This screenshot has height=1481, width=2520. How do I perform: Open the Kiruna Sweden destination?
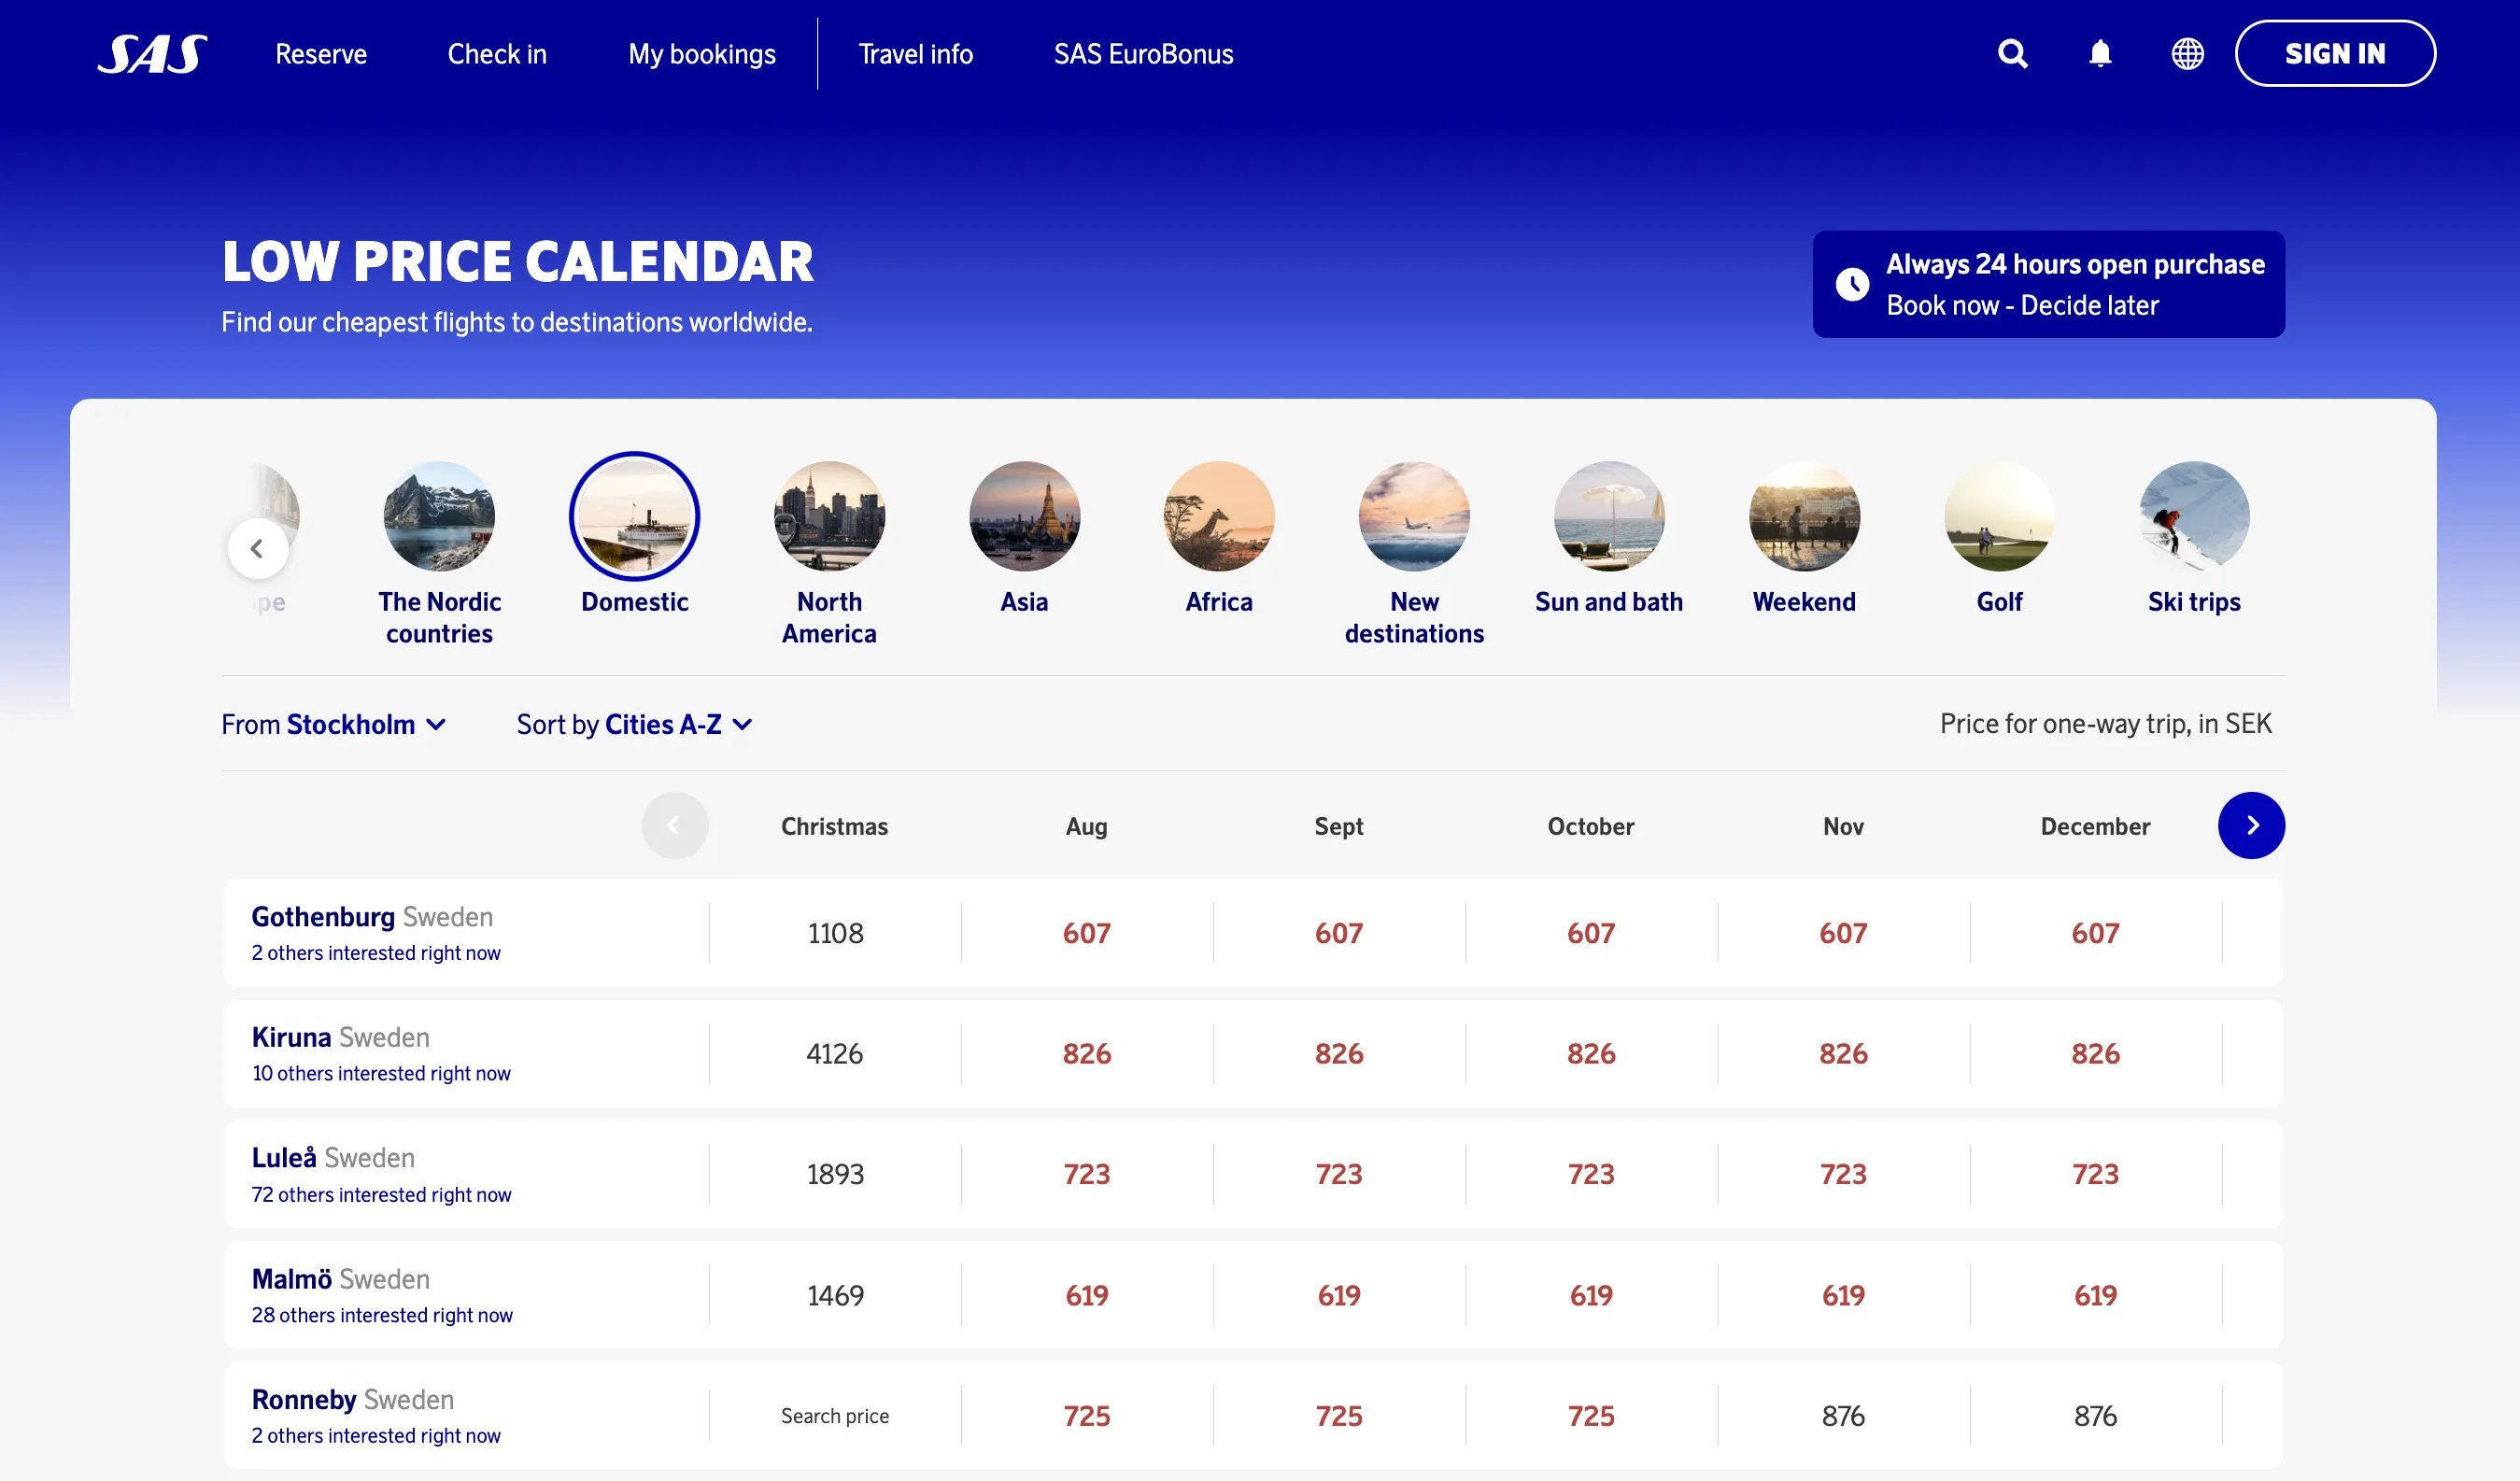[x=340, y=1037]
